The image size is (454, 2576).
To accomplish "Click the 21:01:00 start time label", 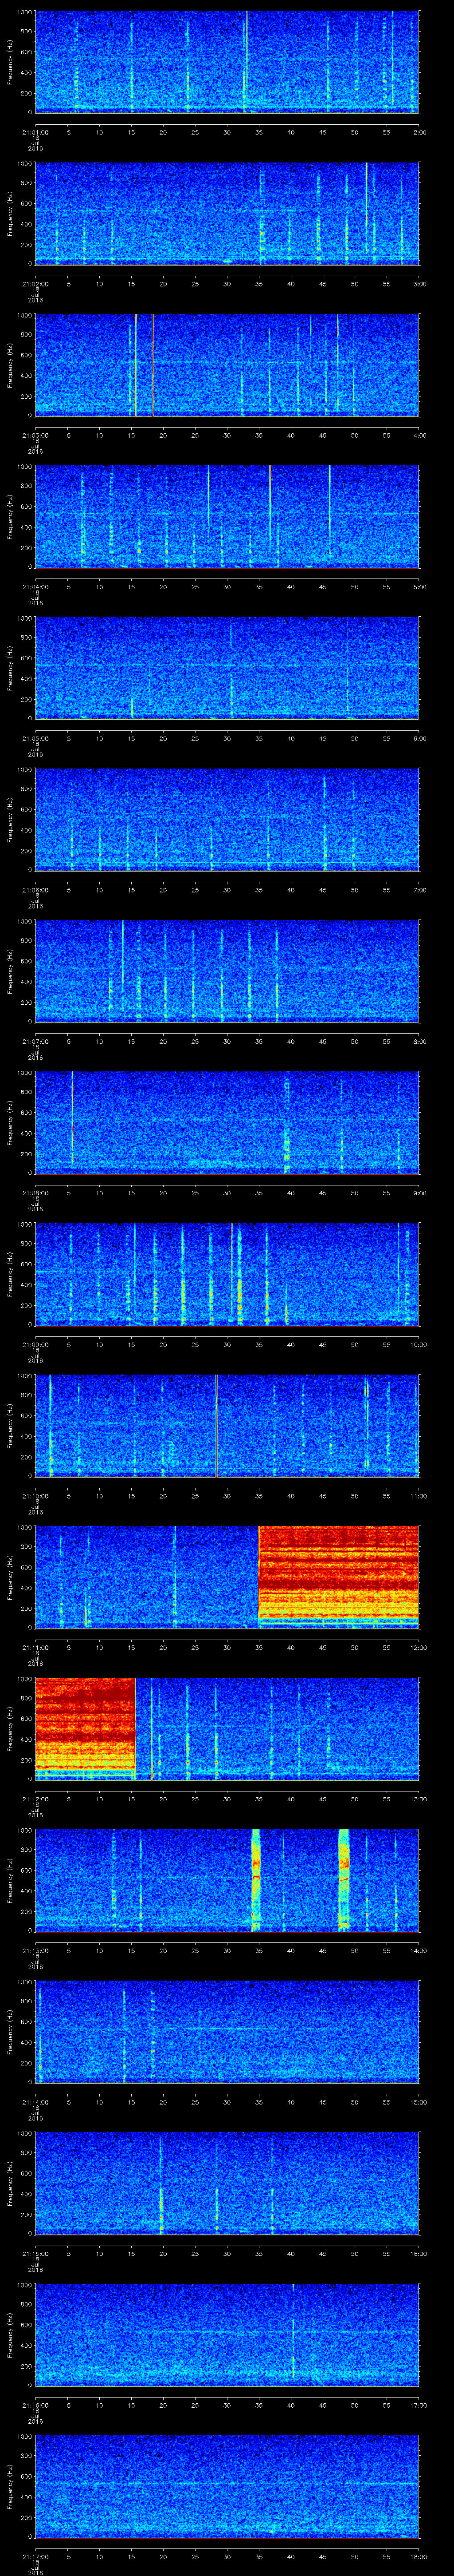I will [x=35, y=132].
